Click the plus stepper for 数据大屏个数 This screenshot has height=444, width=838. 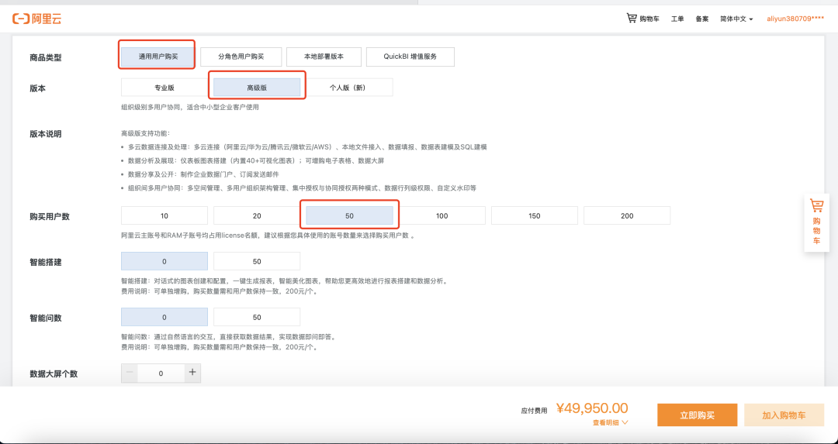[x=193, y=373]
